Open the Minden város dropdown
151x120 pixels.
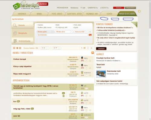click(64, 32)
